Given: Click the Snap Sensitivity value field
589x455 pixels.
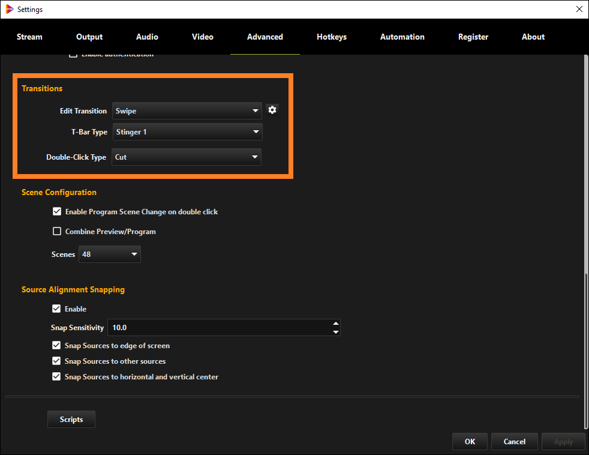Looking at the screenshot, I should 219,328.
